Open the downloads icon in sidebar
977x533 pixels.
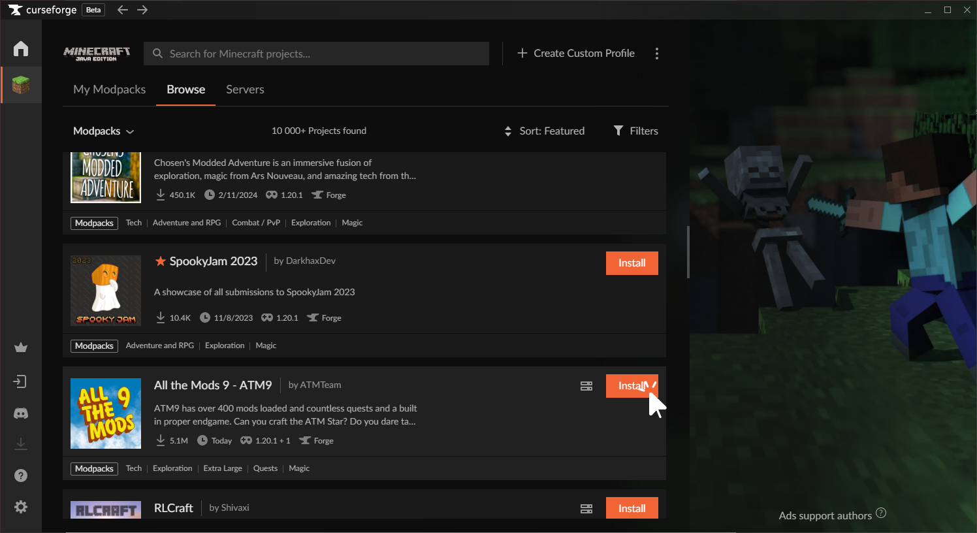point(21,444)
